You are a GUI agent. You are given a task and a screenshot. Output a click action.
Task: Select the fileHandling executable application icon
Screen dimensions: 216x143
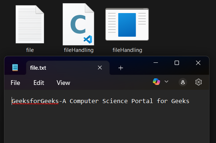(x=127, y=24)
